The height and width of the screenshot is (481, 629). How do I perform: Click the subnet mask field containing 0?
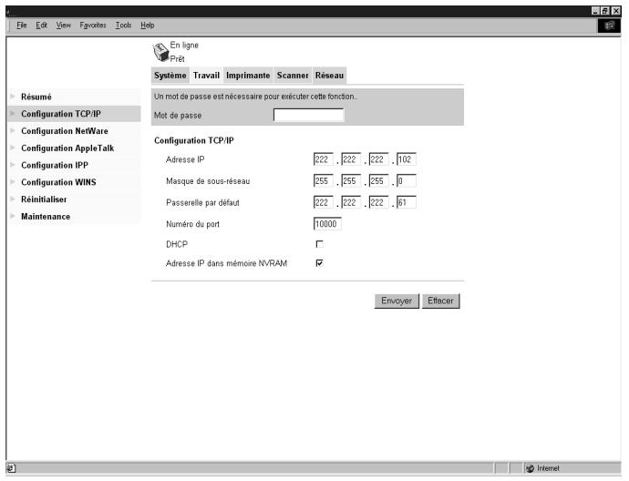407,180
